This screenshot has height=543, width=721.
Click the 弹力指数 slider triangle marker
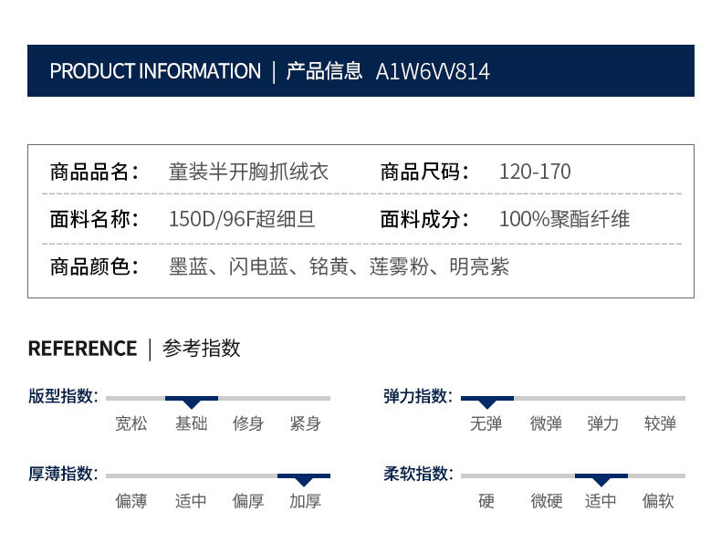tap(486, 402)
